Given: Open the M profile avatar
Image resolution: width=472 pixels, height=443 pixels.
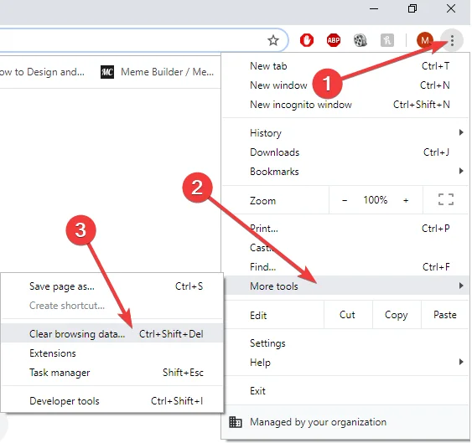Looking at the screenshot, I should [425, 40].
